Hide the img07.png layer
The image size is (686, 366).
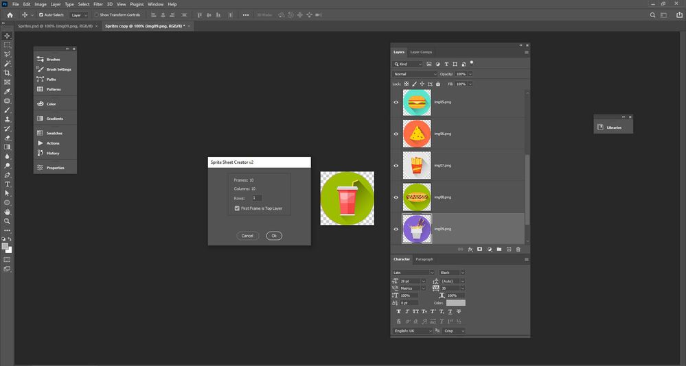coord(396,166)
